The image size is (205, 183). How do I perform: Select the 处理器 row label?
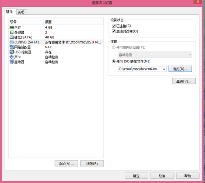[19, 32]
